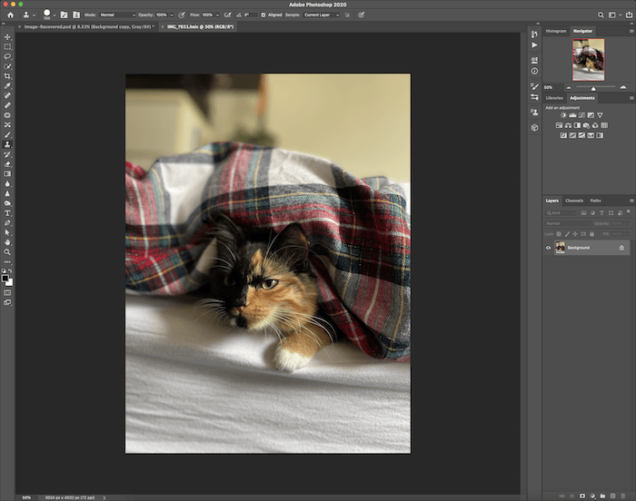The image size is (636, 501).
Task: Switch to the Channels tab
Action: point(574,201)
